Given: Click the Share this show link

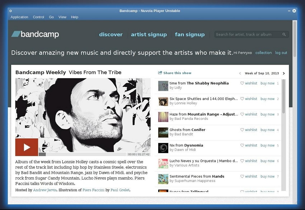Looking at the screenshot, I should (x=177, y=73).
